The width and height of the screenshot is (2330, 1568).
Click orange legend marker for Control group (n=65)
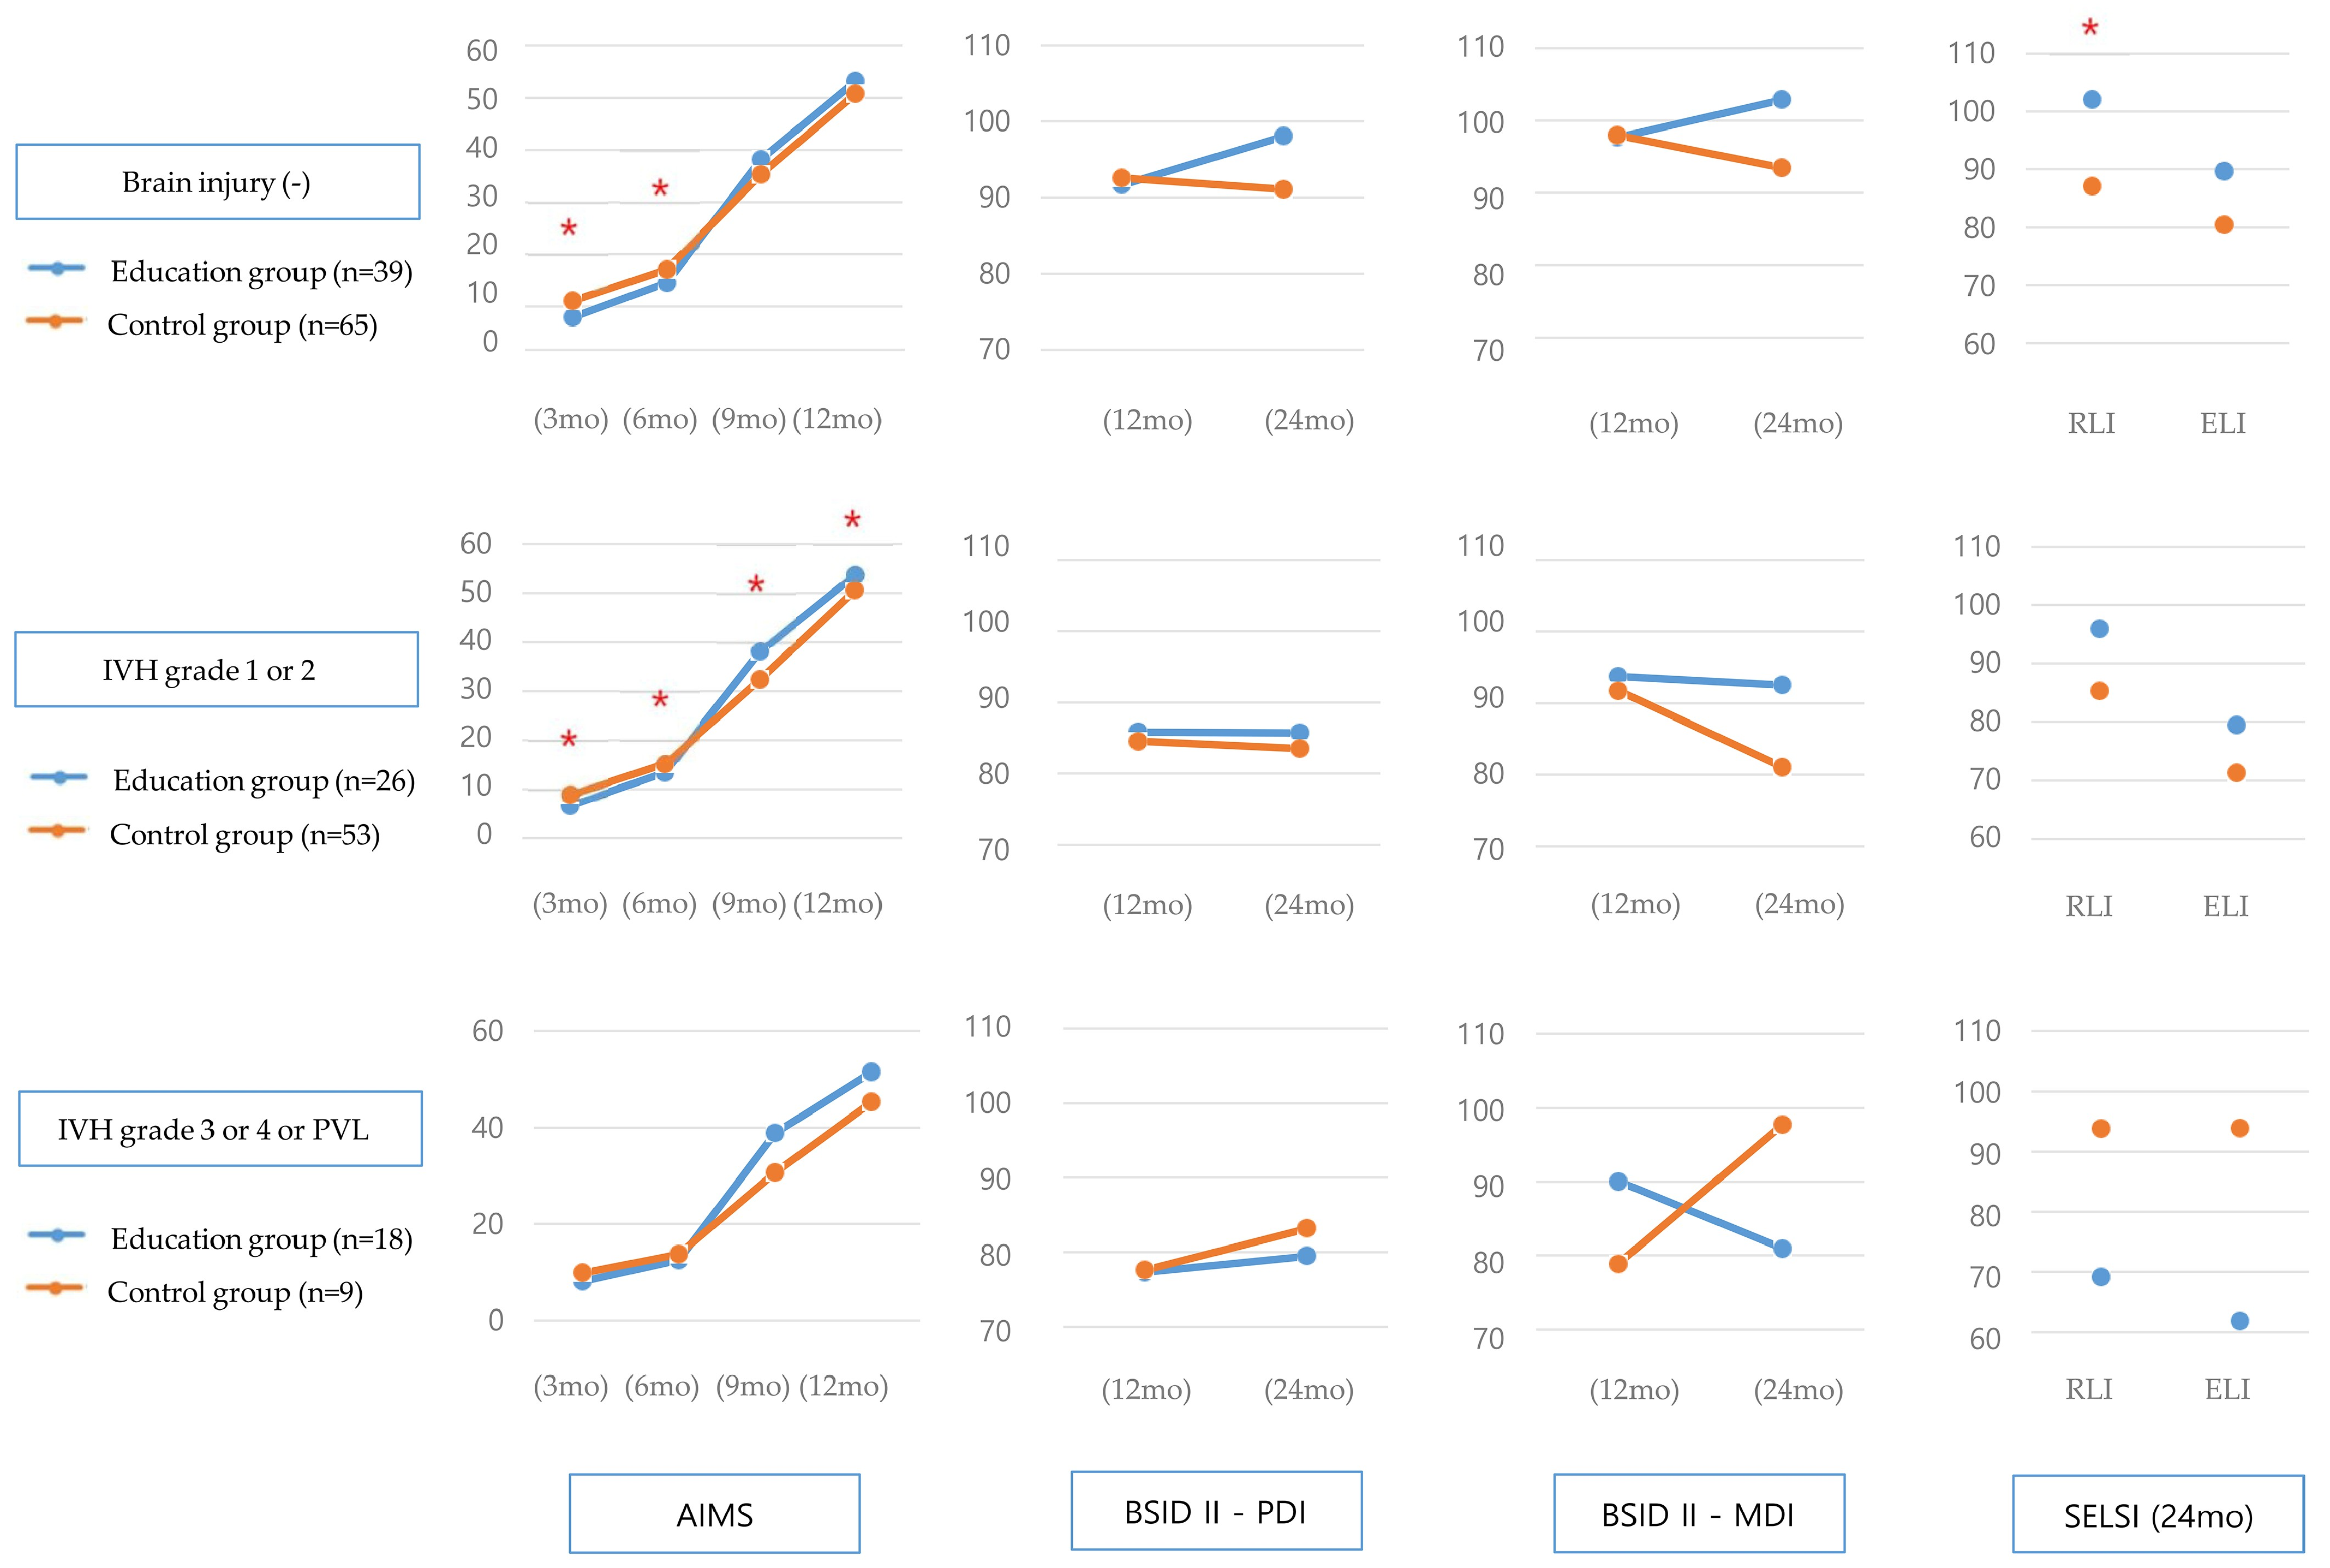pos(55,321)
